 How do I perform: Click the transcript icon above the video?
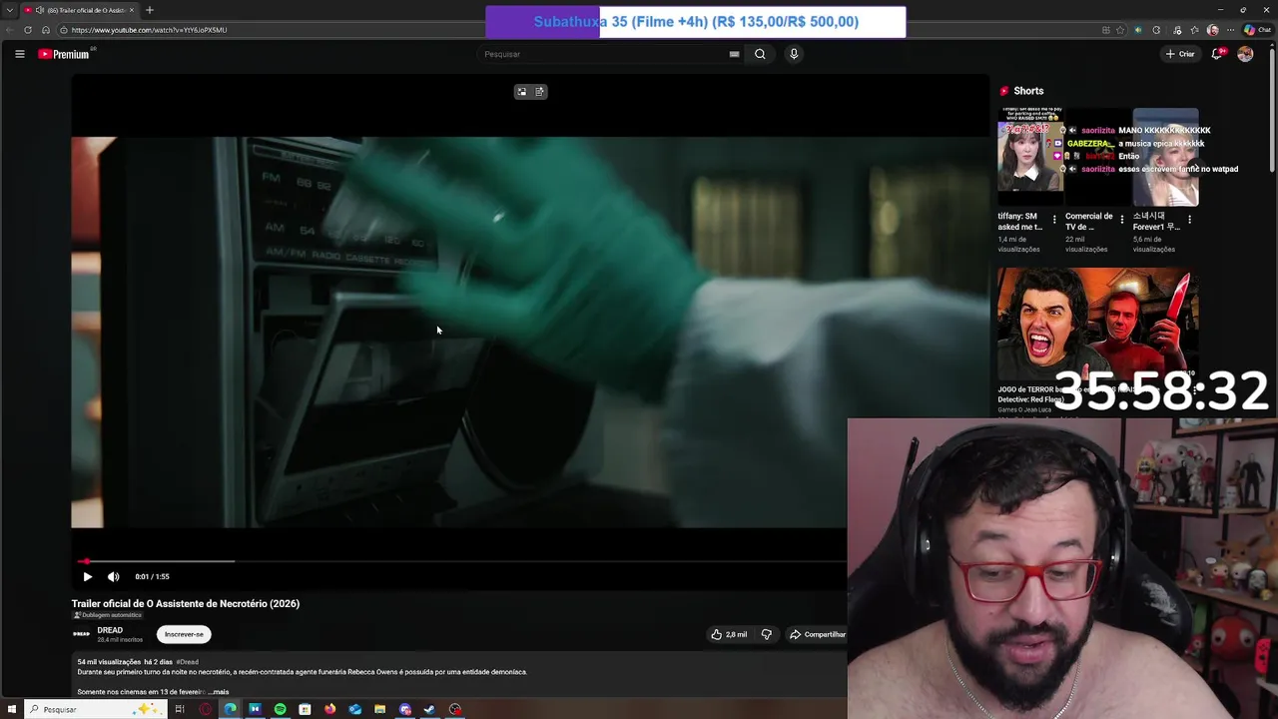(x=540, y=92)
